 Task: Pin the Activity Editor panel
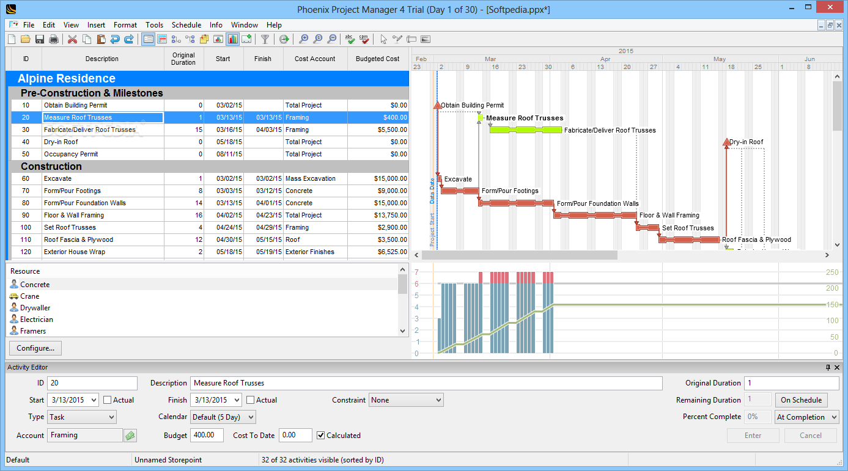tap(828, 367)
